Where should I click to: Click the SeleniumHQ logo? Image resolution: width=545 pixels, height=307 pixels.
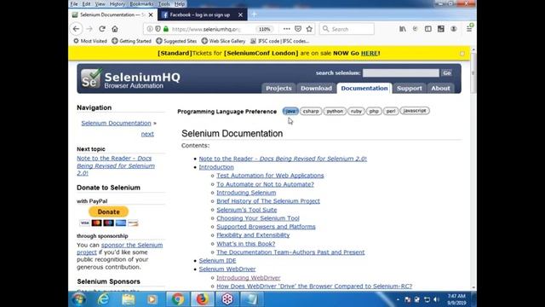(130, 78)
